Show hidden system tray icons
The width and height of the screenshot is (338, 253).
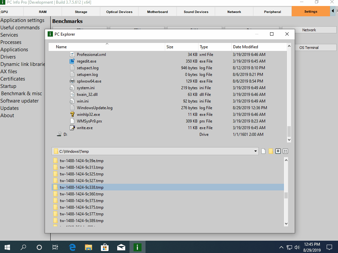coord(281,247)
